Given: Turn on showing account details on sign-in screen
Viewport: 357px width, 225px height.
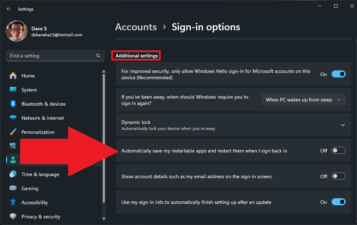Looking at the screenshot, I should click(x=338, y=176).
